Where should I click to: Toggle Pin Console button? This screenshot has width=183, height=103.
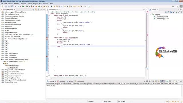(x=167, y=81)
